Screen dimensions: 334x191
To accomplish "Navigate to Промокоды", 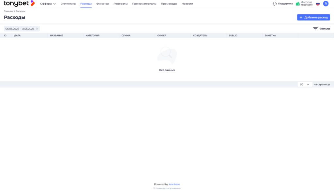I will [169, 4].
